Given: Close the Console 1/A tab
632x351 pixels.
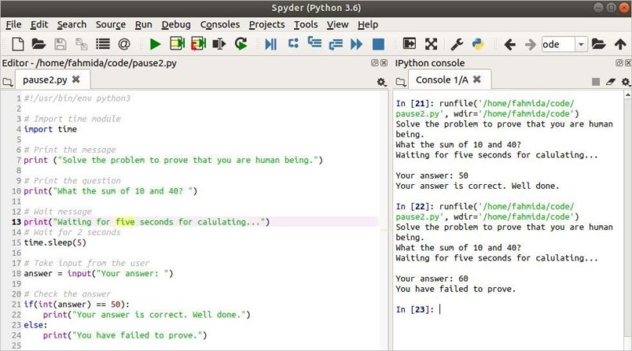Looking at the screenshot, I should [x=478, y=79].
